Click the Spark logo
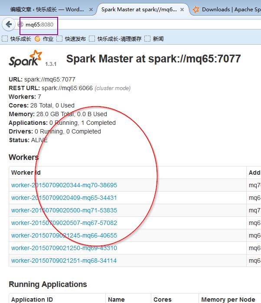 (x=25, y=59)
